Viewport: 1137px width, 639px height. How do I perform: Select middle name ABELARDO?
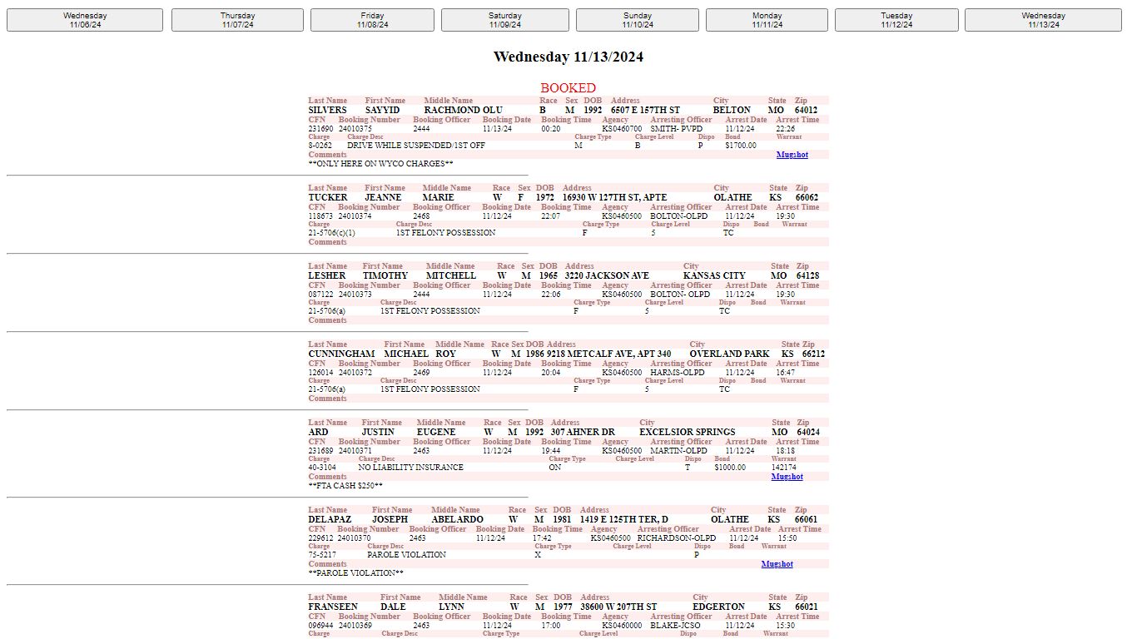(457, 519)
